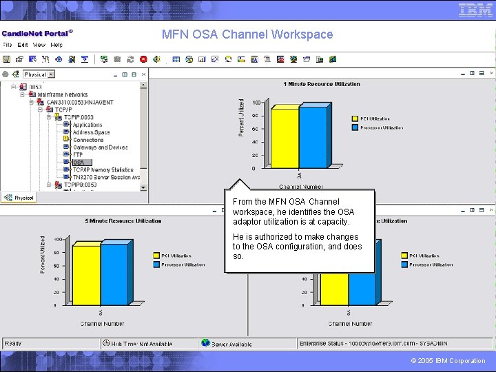Image resolution: width=496 pixels, height=372 pixels.
Task: Switch to the Physical navigator tab
Action: 19,198
